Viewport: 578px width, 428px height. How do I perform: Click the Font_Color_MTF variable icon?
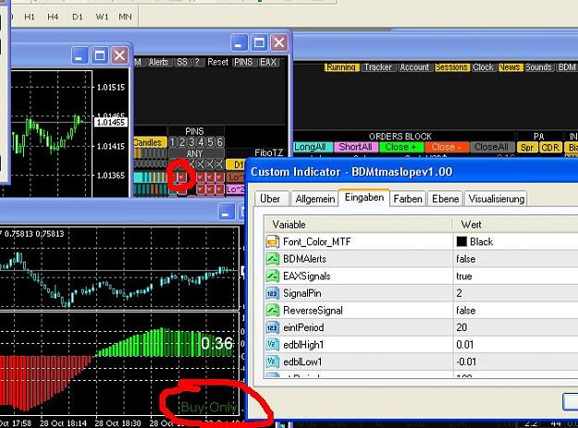coord(273,241)
